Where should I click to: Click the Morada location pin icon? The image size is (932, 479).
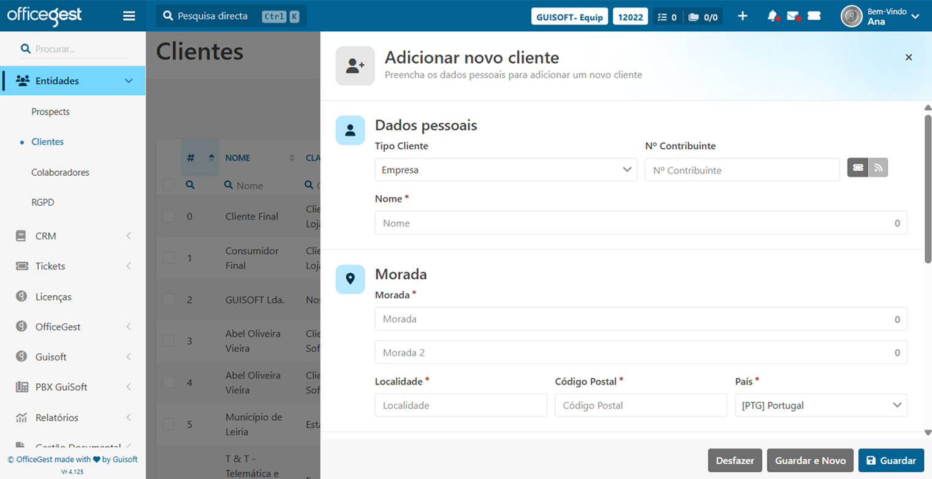350,279
